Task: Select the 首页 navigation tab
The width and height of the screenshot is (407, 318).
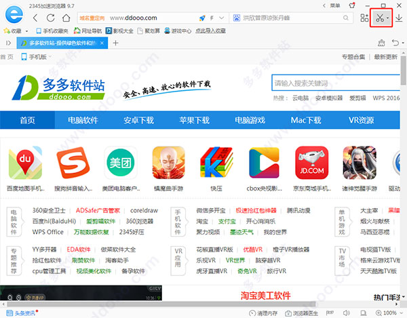Action: (27, 120)
